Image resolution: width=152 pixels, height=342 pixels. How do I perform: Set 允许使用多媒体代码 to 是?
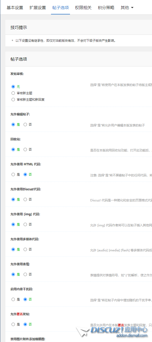pyautogui.click(x=13, y=250)
